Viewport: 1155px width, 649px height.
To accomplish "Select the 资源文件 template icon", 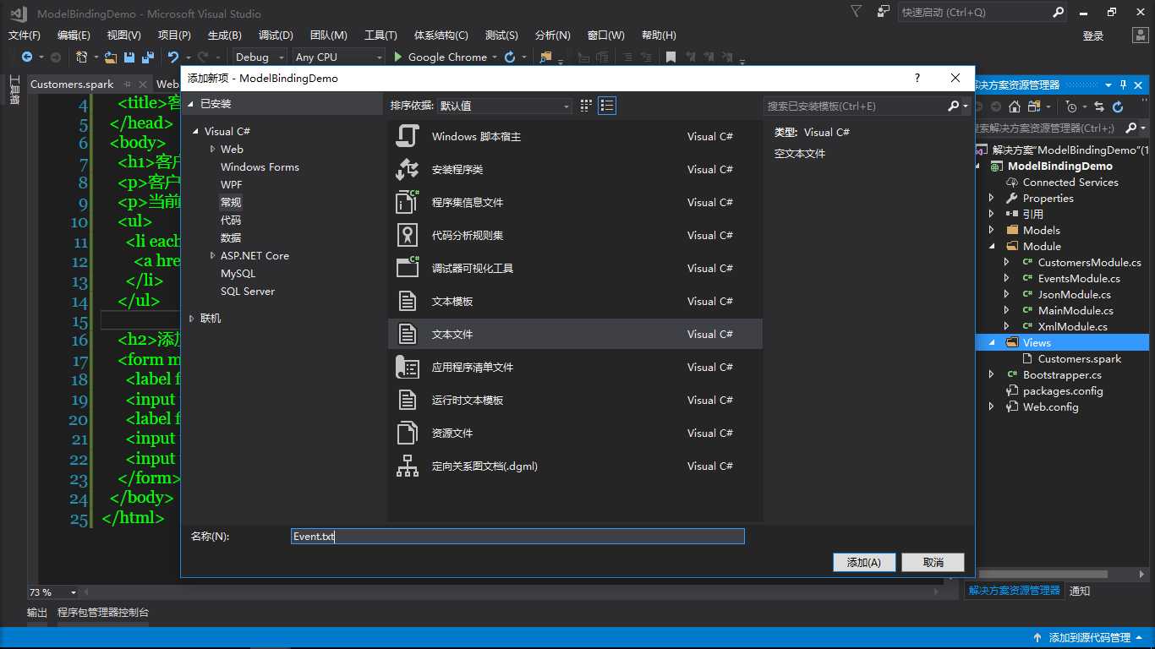I will [x=408, y=433].
